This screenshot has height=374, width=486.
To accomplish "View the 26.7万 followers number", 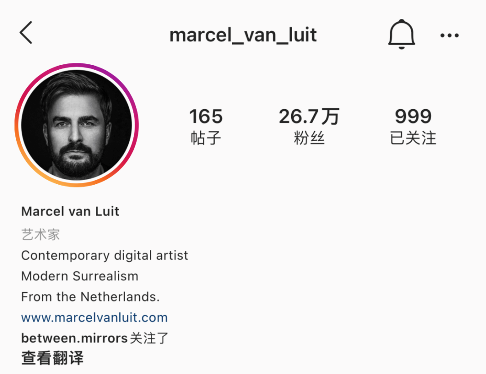I will pyautogui.click(x=309, y=116).
